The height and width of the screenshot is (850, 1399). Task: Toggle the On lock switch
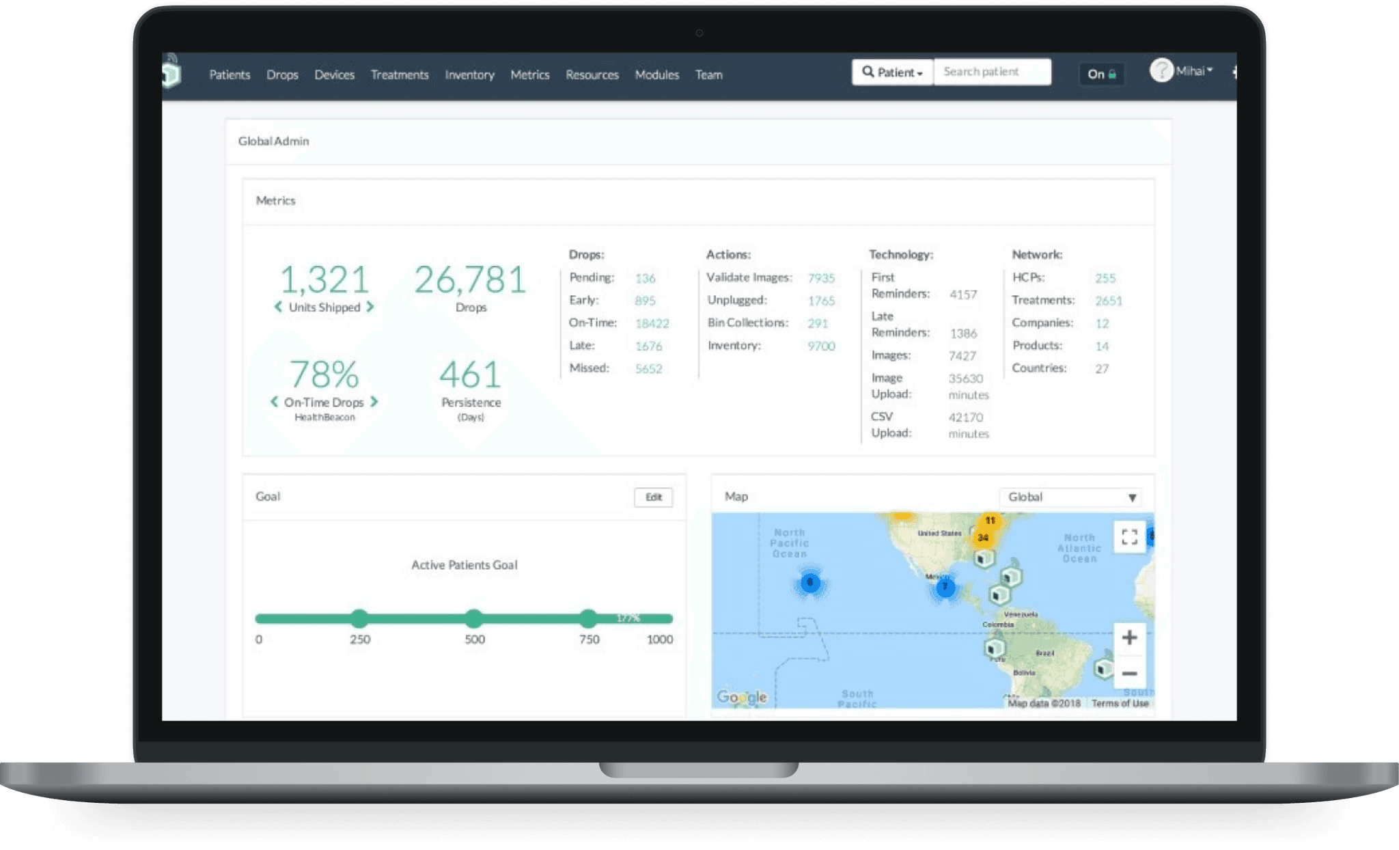(1101, 74)
